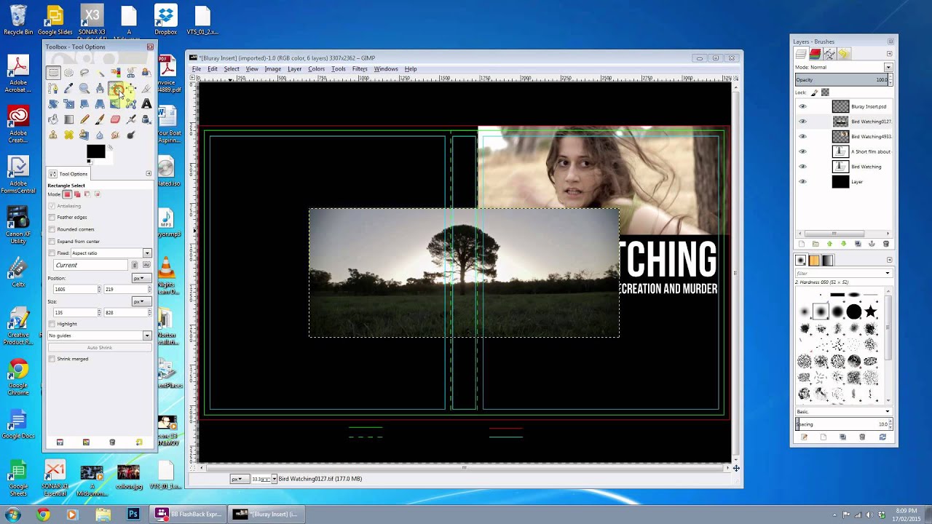Enable the Rounded corners checkbox

[52, 229]
